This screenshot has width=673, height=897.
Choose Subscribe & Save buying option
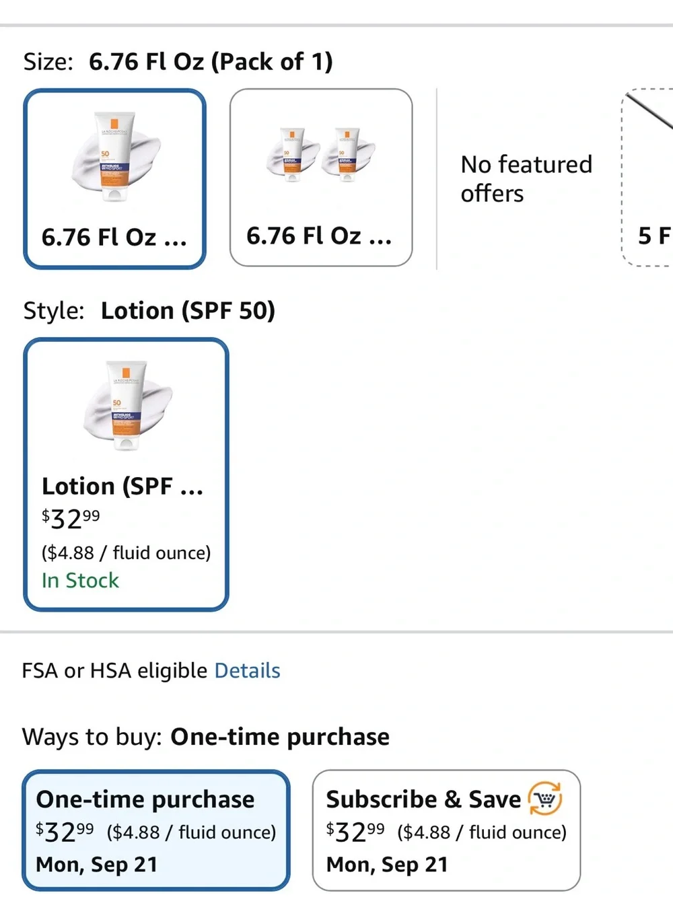446,830
